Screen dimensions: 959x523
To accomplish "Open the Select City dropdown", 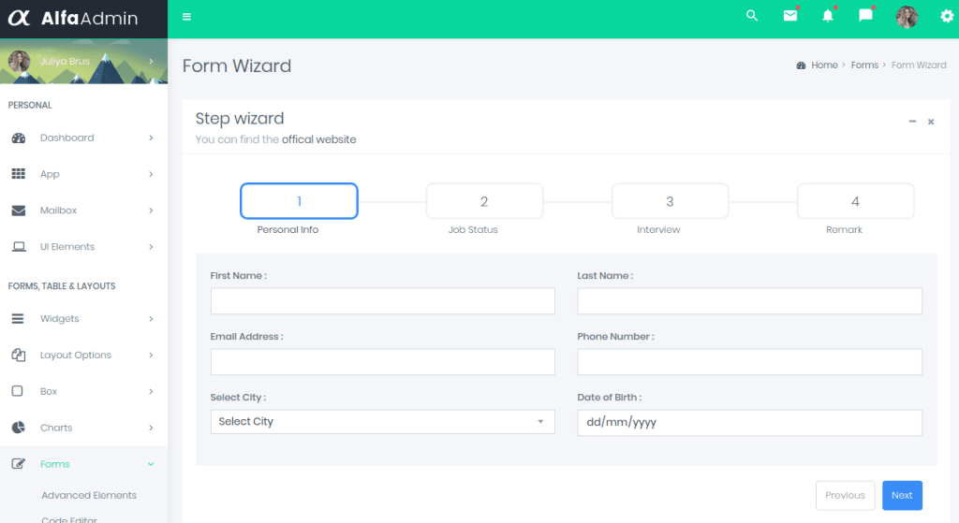I will click(x=382, y=422).
